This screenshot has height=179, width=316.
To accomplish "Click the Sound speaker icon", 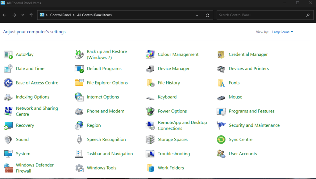I will 8,140.
